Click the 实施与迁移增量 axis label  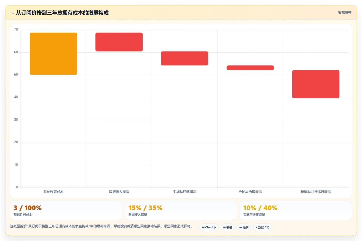(185, 192)
